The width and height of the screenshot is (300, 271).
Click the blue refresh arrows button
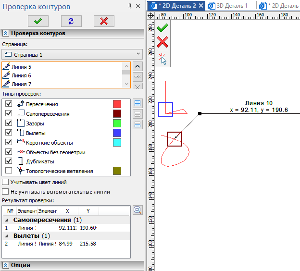coord(71,21)
